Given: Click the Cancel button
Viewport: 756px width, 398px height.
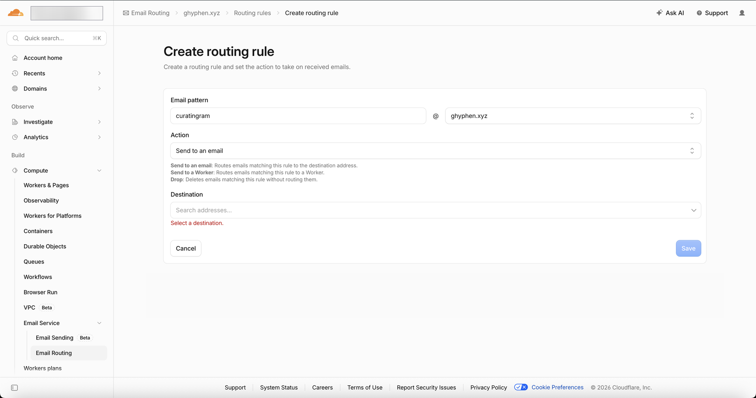Looking at the screenshot, I should pos(186,249).
